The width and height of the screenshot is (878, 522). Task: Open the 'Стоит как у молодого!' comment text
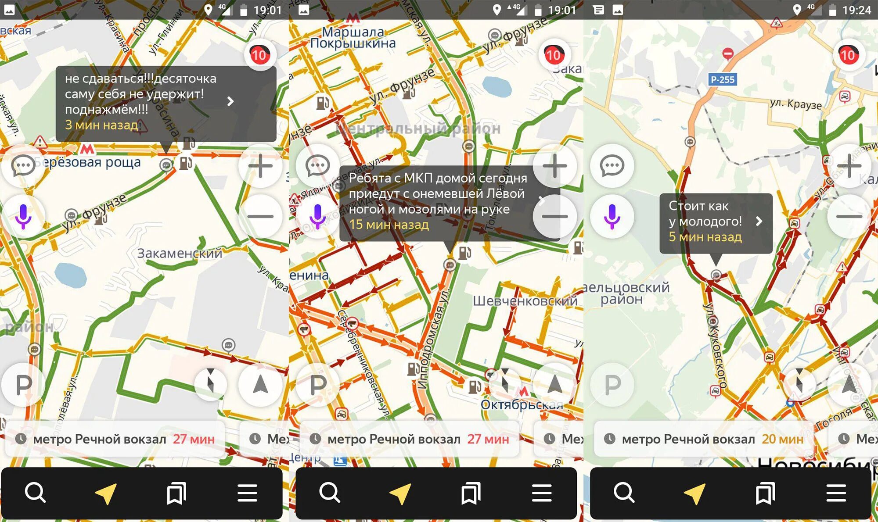coord(705,214)
